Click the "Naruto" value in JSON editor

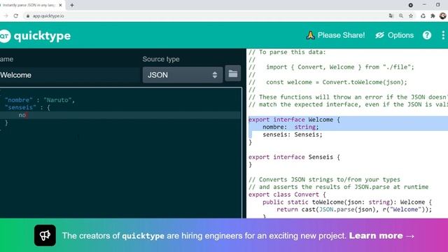click(x=57, y=100)
